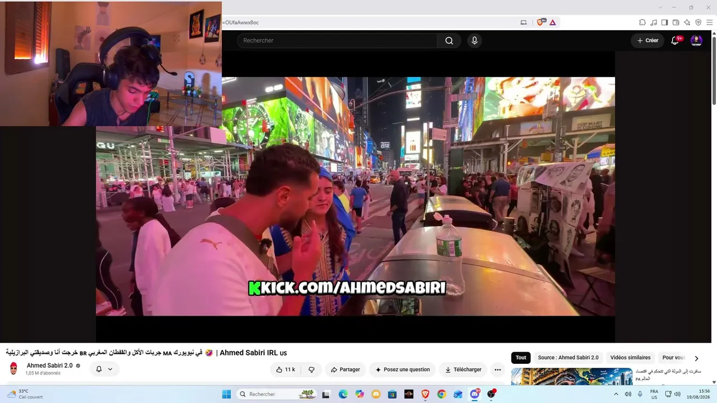This screenshot has height=403, width=717.
Task: Open Copilot from the taskbar
Action: pyautogui.click(x=360, y=394)
